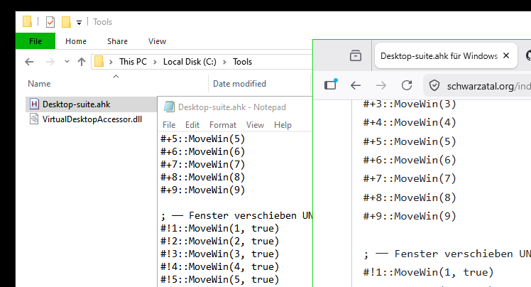531x287 pixels.
Task: Click #!1::MoveWin(1, true) on the web page
Action: click(428, 272)
